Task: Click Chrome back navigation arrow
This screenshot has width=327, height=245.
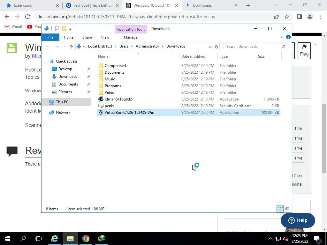Action: pyautogui.click(x=7, y=17)
